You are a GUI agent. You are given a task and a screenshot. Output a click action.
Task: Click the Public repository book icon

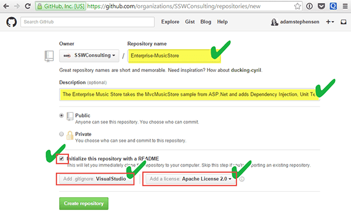point(70,116)
